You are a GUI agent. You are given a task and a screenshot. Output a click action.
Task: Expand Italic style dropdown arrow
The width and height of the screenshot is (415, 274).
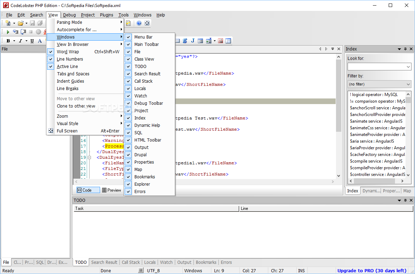click(x=26, y=41)
